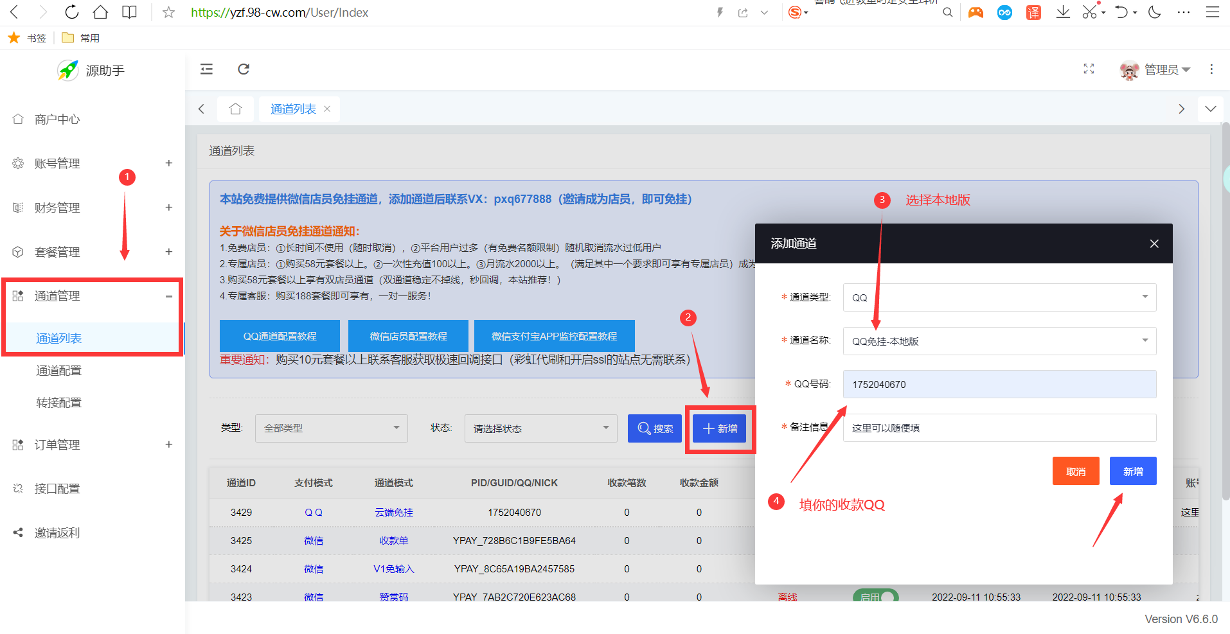Reload the page with browser refresh icon
This screenshot has width=1230, height=634.
[72, 12]
